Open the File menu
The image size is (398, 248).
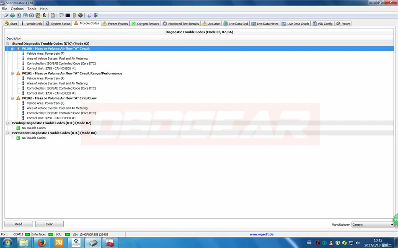[4, 9]
